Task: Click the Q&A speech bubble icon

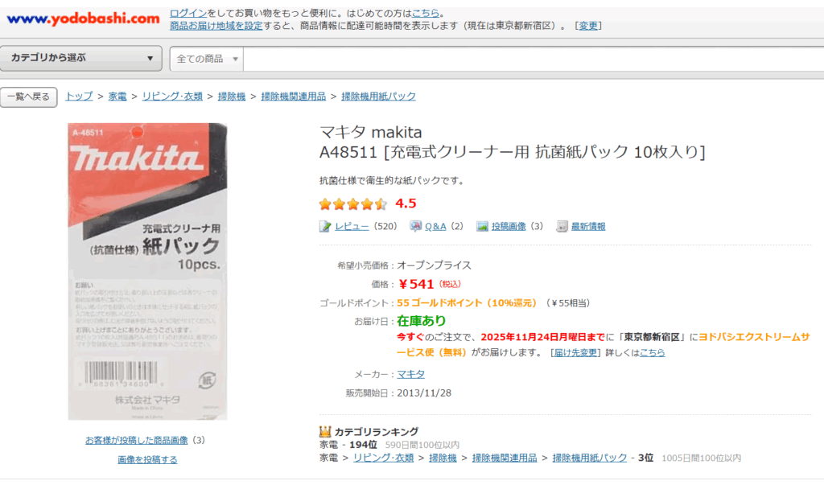Action: coord(415,227)
